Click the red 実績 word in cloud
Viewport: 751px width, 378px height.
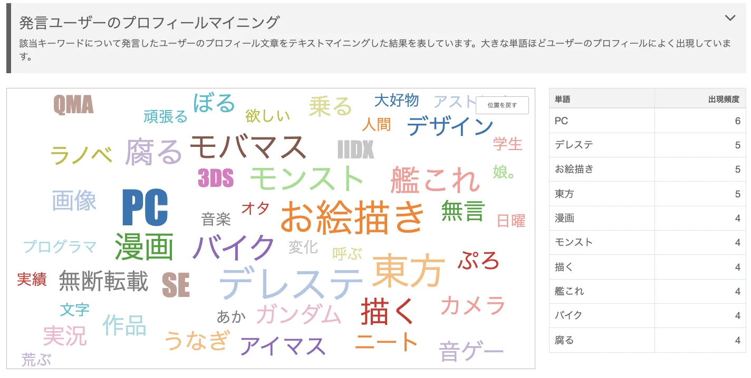[x=32, y=279]
